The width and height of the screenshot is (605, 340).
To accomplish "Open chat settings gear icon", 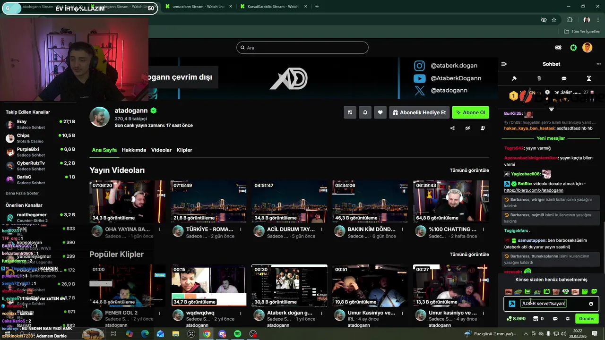I will (568, 319).
